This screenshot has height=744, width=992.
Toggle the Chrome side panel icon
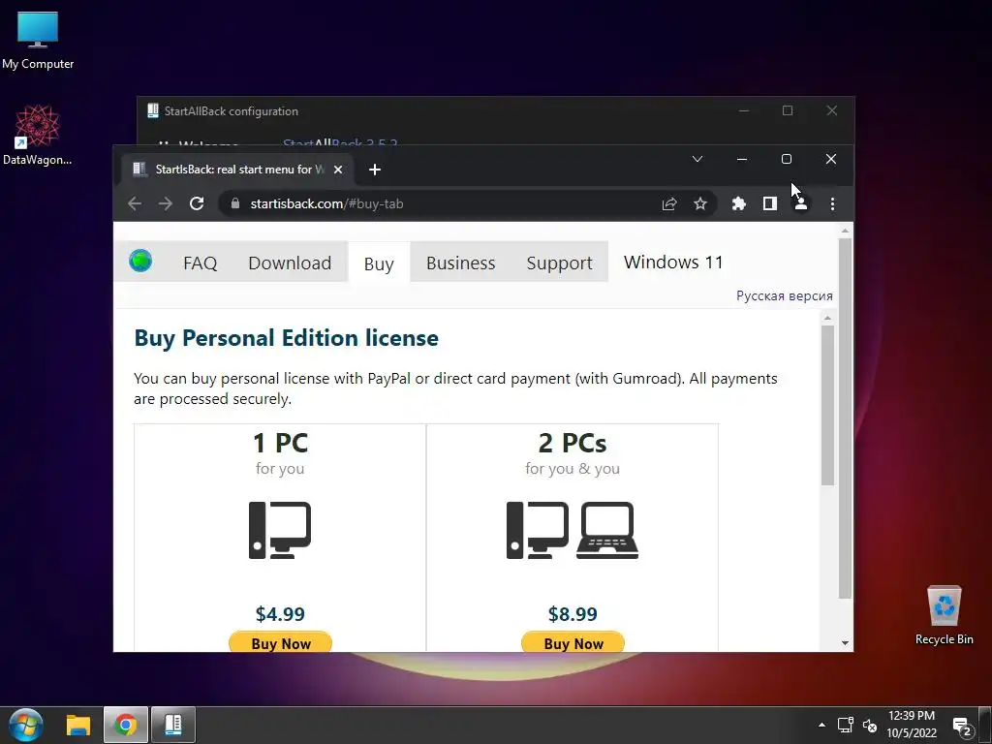click(769, 203)
